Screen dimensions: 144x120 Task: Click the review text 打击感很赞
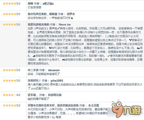coord(35,7)
